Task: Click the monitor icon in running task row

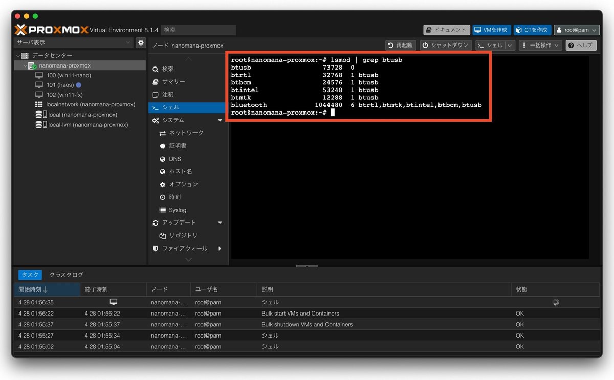Action: (114, 302)
